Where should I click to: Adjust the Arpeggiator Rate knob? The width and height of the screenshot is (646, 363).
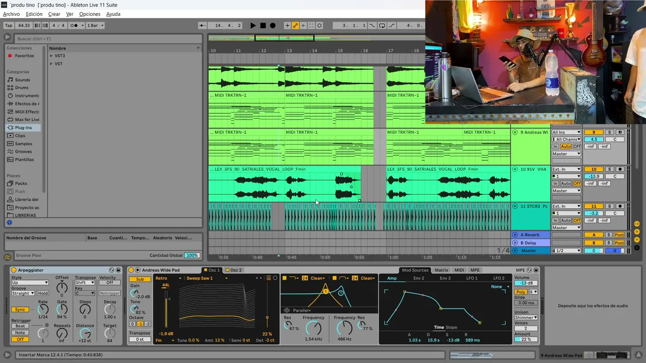click(x=43, y=309)
